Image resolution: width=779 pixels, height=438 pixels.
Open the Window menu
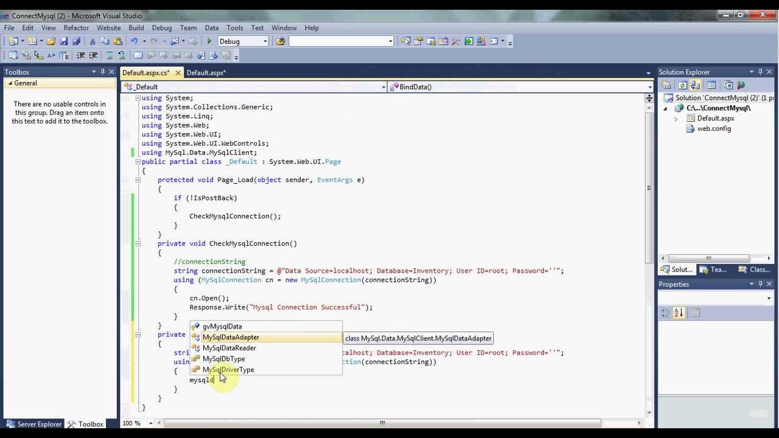click(284, 28)
